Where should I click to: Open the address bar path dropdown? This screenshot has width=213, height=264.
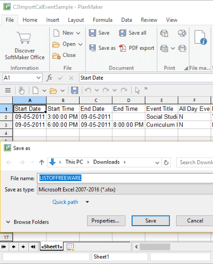tap(157, 163)
